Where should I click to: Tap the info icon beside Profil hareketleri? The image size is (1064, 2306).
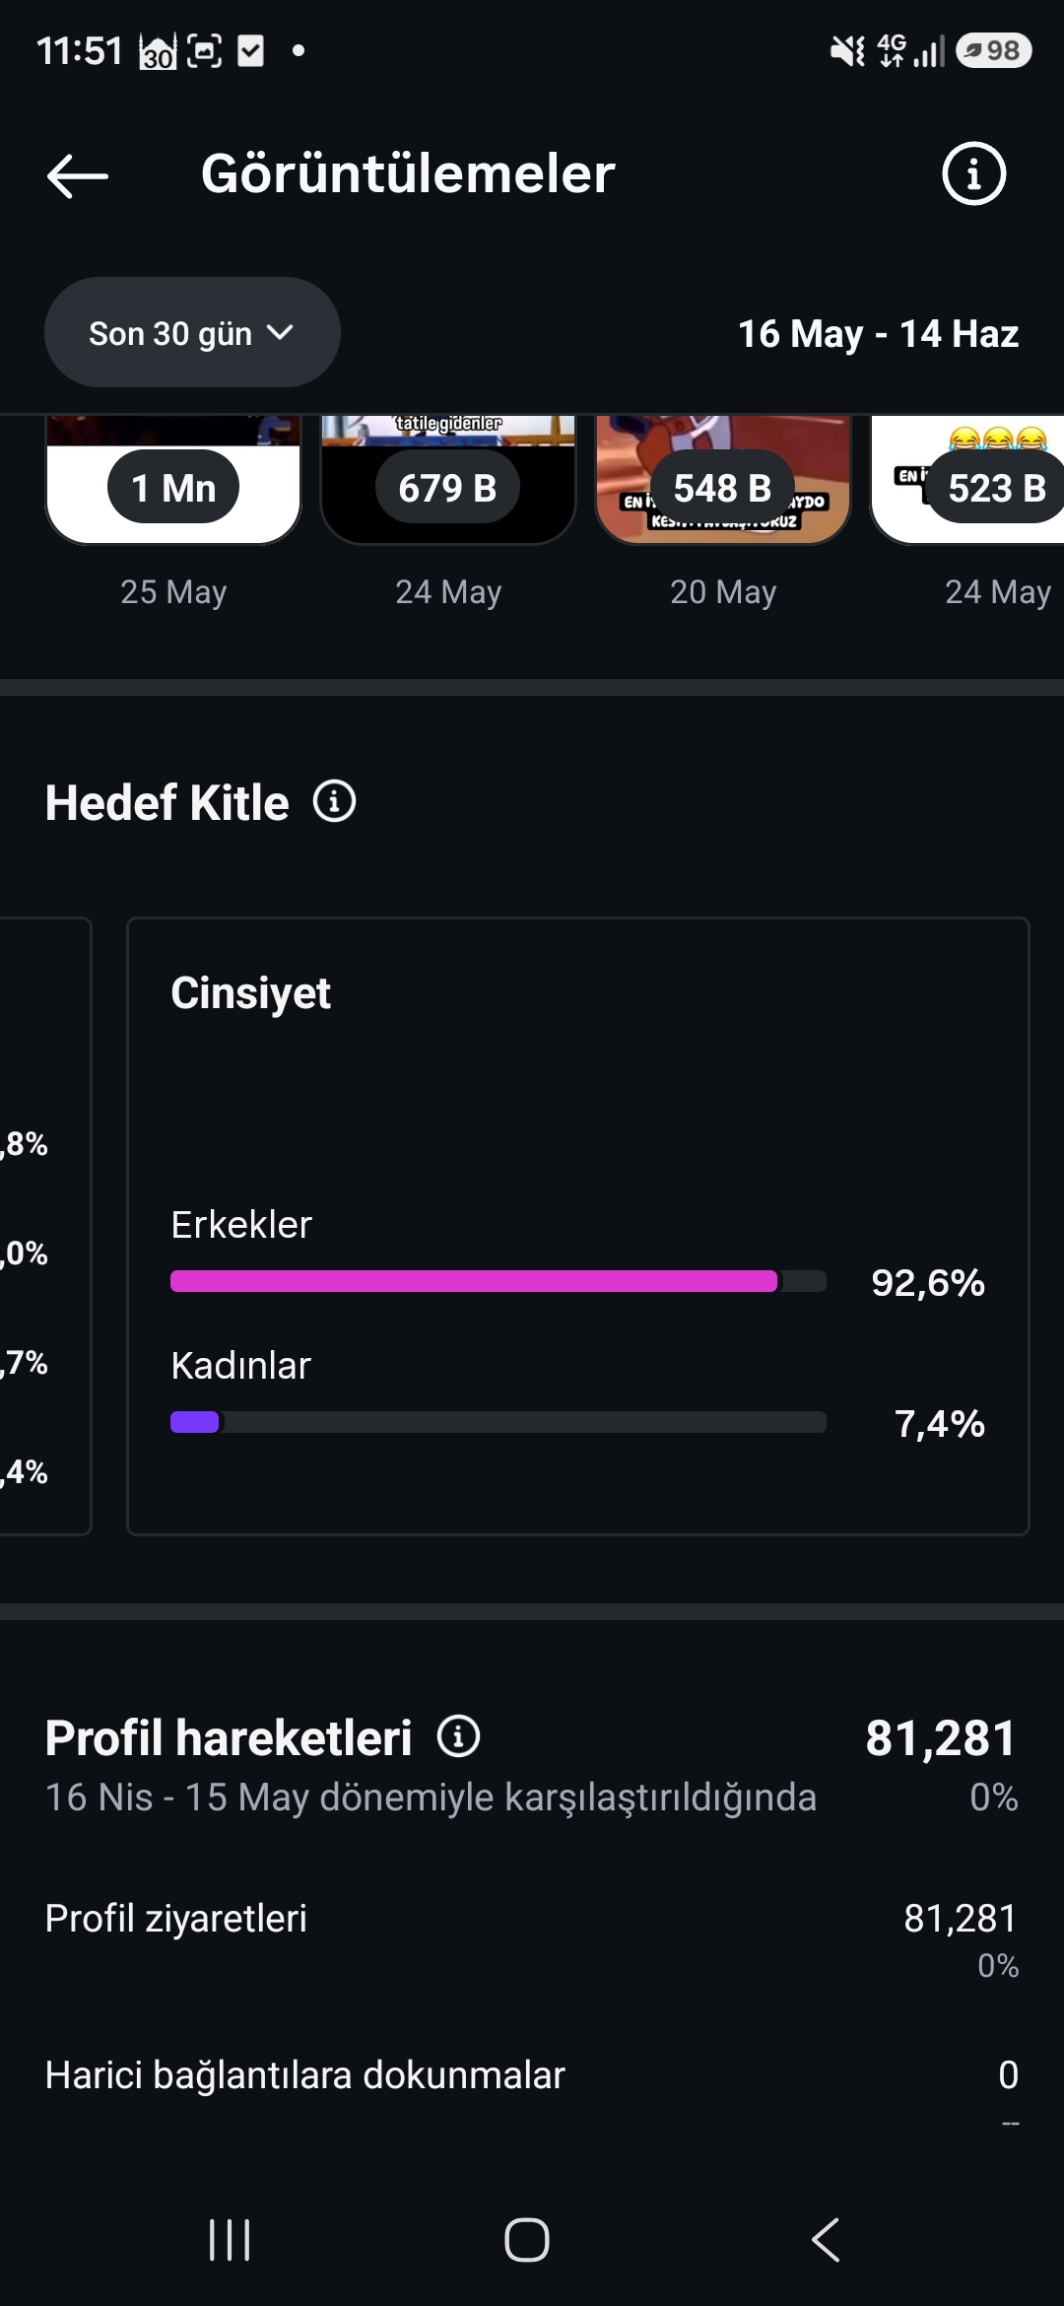click(x=459, y=1736)
